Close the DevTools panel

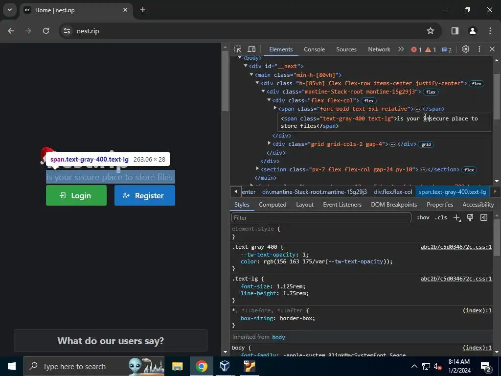coord(492,49)
